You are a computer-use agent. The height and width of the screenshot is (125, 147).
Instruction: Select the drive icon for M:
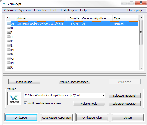[x=9, y=50]
